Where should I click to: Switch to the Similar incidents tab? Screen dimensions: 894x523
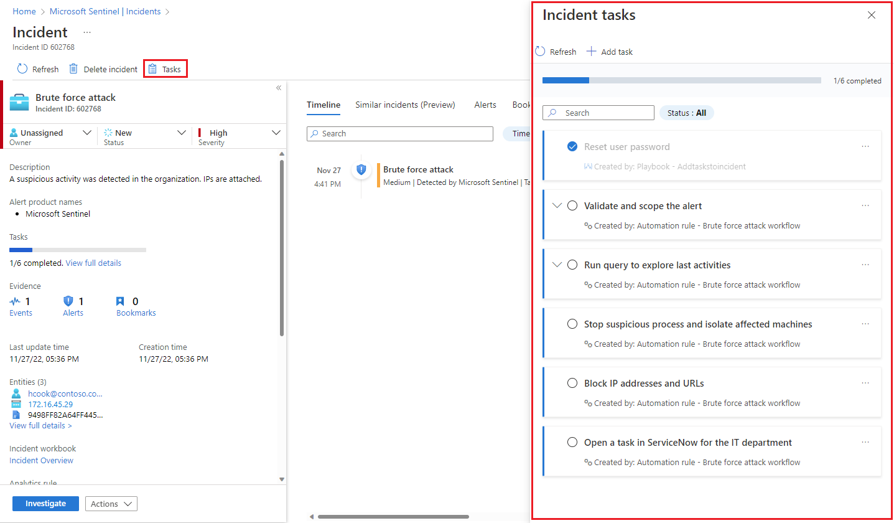pos(405,105)
